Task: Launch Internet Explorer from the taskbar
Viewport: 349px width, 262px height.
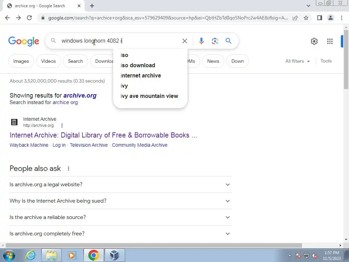Action: tap(30, 255)
